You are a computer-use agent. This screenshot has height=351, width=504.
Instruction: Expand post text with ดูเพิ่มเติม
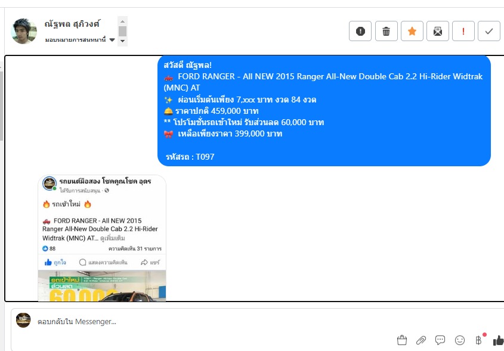pyautogui.click(x=113, y=238)
